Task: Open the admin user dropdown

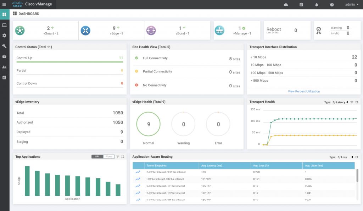Action: click(x=352, y=5)
